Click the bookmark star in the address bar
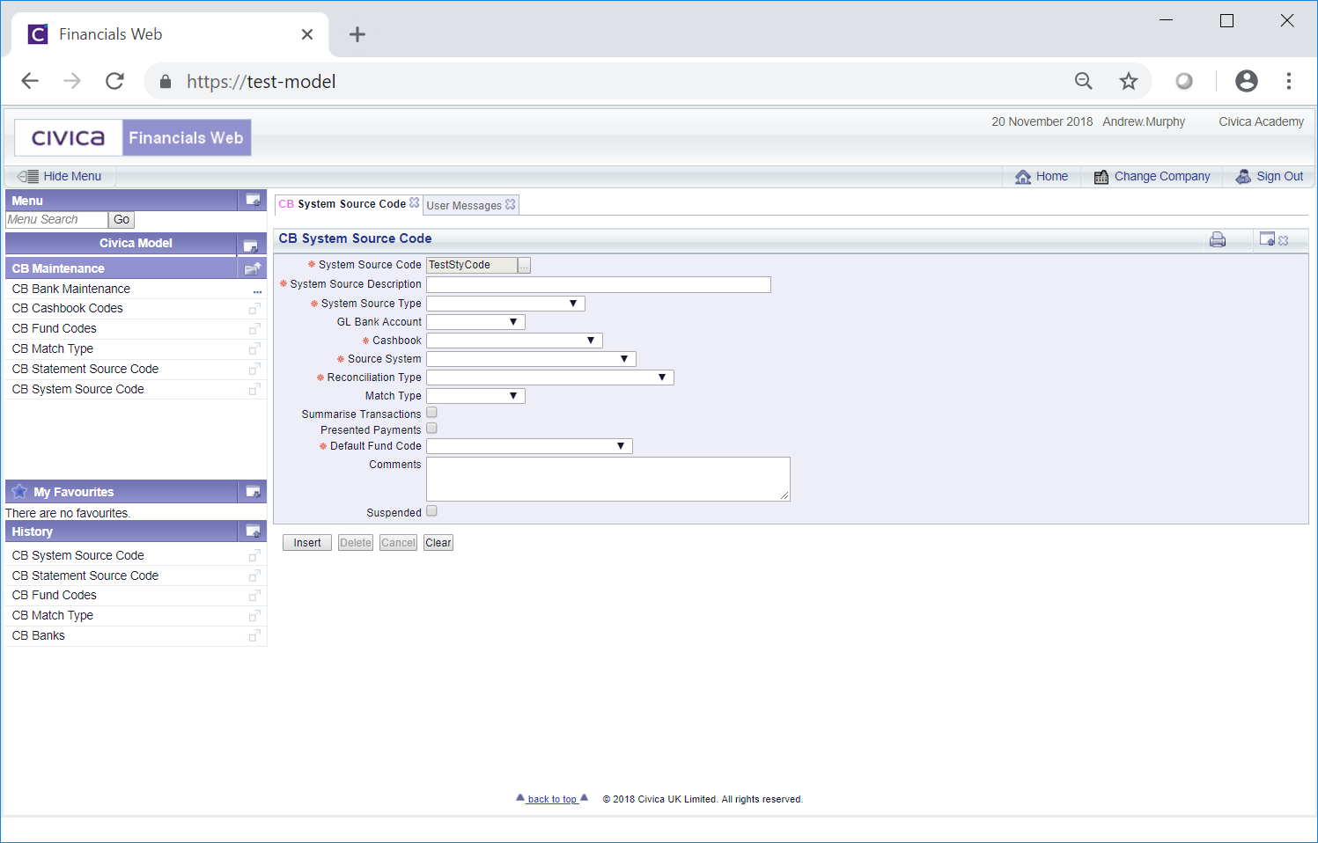The image size is (1318, 843). (1129, 82)
